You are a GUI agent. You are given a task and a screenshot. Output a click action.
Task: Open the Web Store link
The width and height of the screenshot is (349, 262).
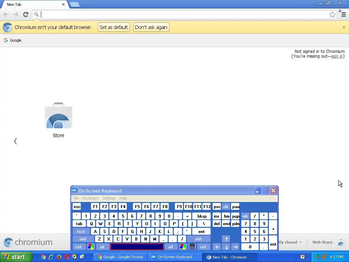[322, 242]
